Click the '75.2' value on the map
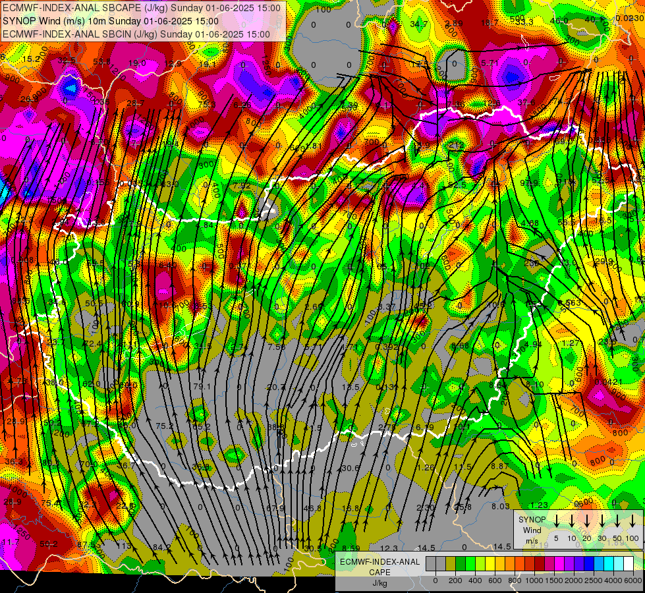Image resolution: width=645 pixels, height=593 pixels. coord(165,426)
